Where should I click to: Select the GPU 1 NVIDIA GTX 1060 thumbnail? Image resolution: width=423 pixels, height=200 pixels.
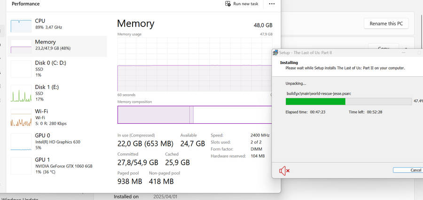coord(21,166)
